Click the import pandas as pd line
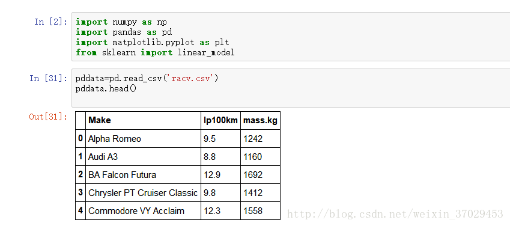 click(x=124, y=32)
